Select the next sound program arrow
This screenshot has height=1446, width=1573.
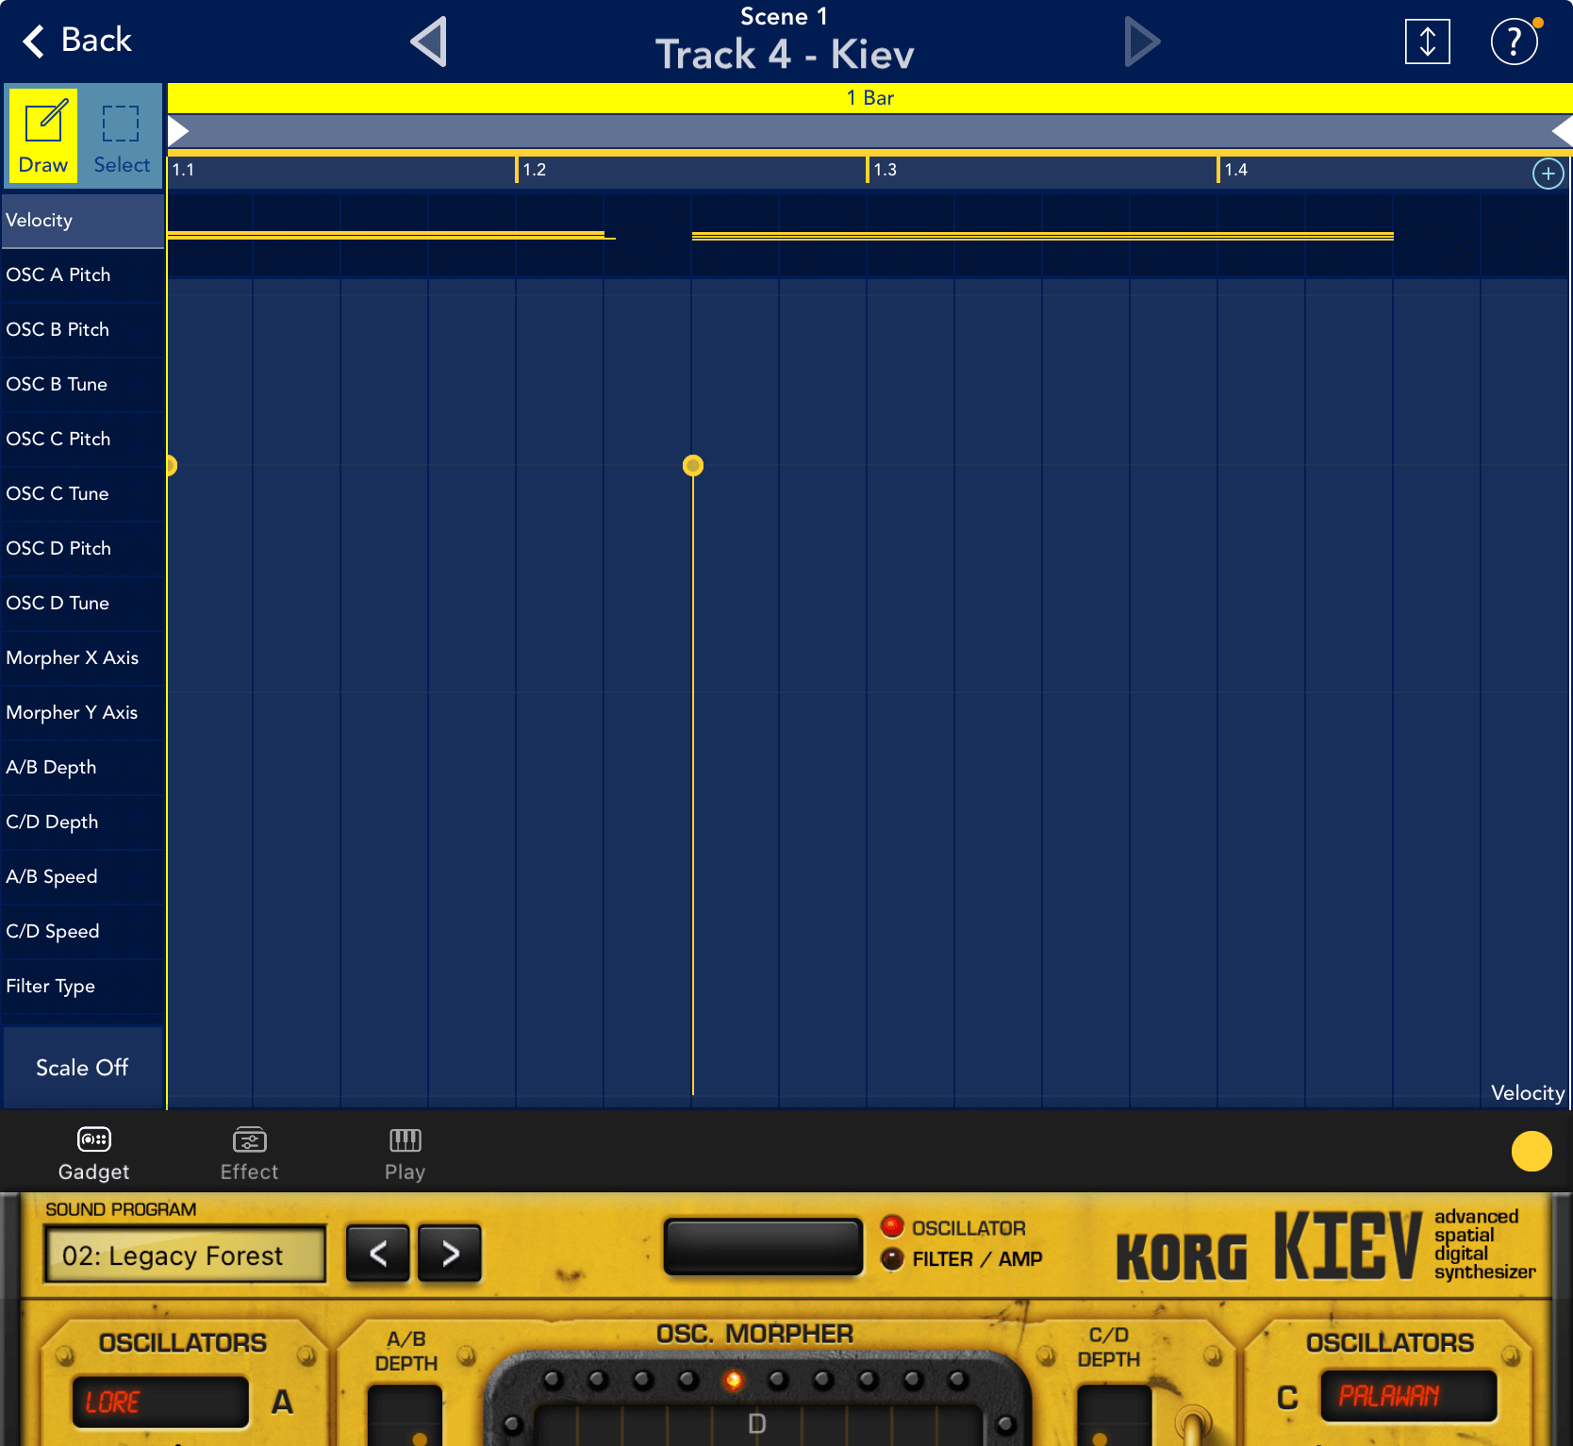click(x=450, y=1254)
